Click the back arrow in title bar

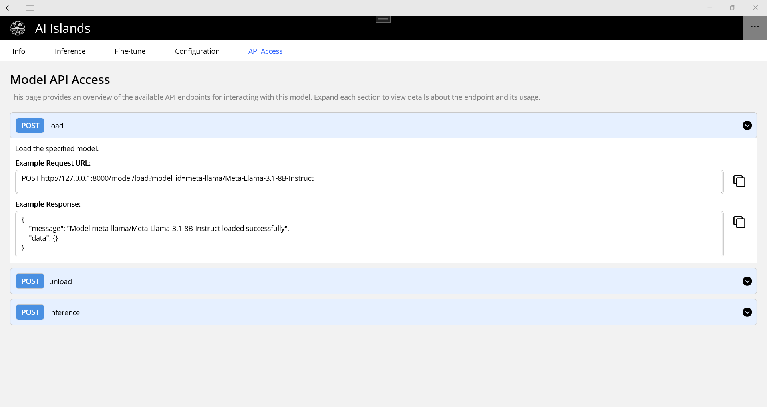(9, 8)
